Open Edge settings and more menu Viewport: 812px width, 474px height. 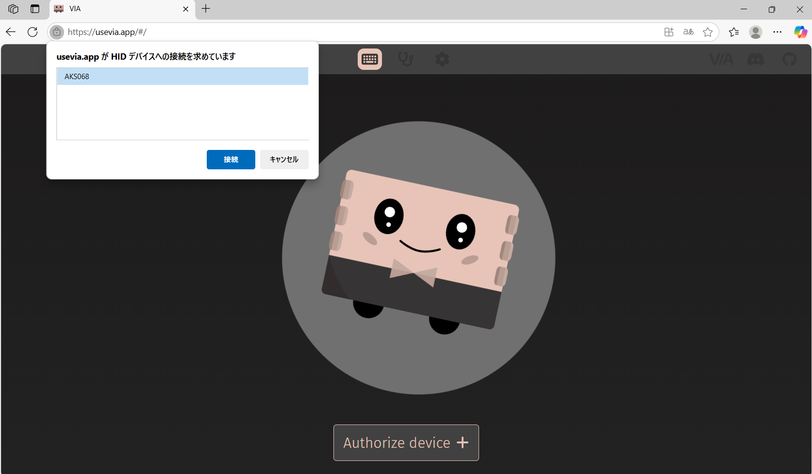778,32
